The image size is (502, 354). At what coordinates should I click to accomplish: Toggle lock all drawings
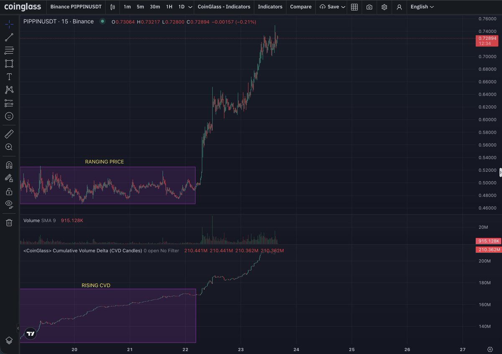pyautogui.click(x=9, y=191)
